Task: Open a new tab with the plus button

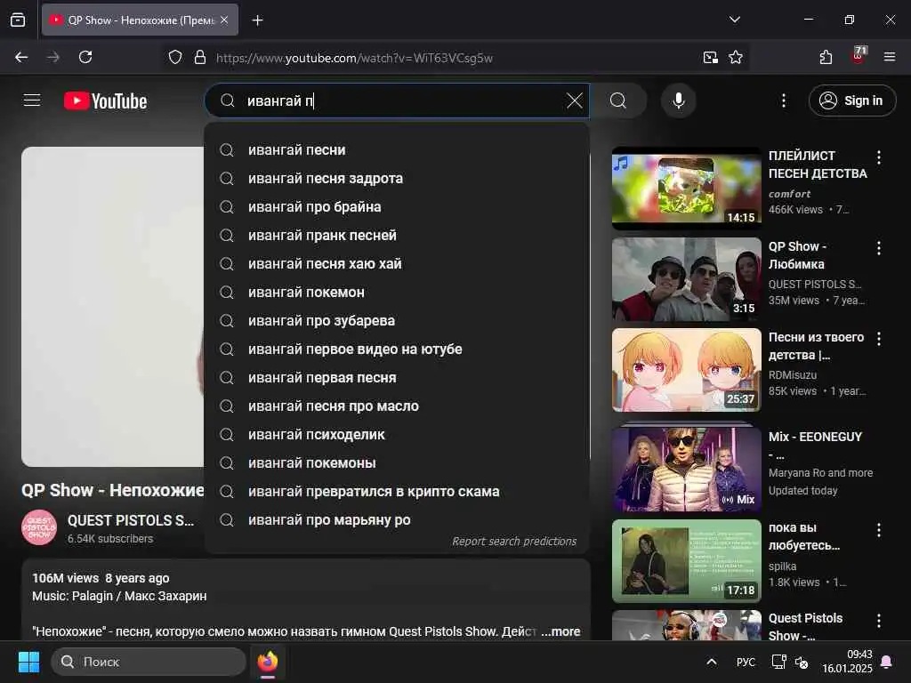Action: click(x=257, y=20)
